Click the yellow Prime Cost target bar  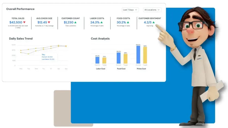pyautogui.click(x=145, y=55)
